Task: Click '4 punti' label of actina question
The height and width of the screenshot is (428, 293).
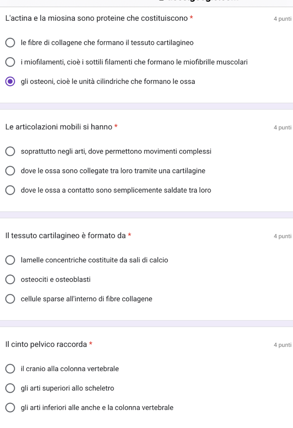Action: click(x=282, y=19)
